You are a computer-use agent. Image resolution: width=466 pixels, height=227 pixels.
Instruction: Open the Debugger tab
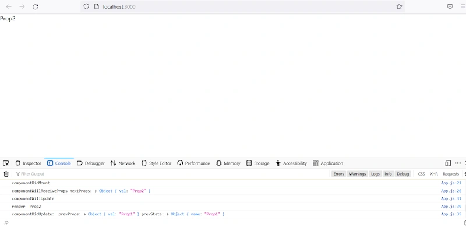(91, 163)
